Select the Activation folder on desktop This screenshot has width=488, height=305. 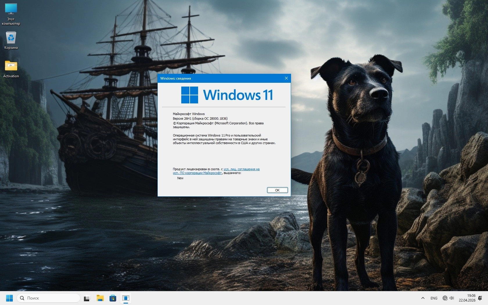11,69
